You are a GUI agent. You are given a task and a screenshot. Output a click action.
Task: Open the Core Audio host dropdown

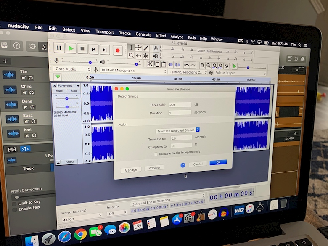(72, 69)
